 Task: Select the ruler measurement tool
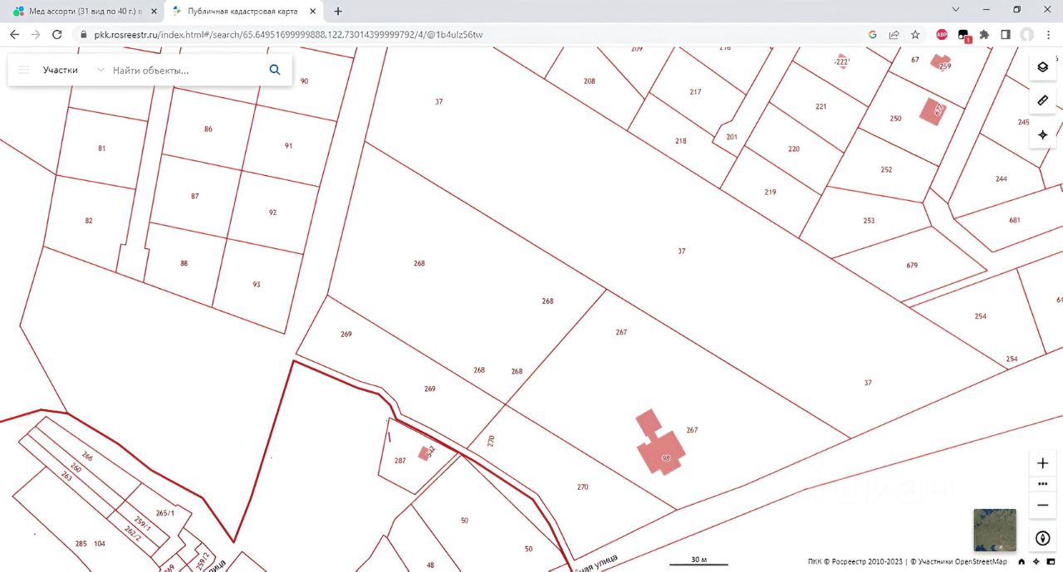1042,100
